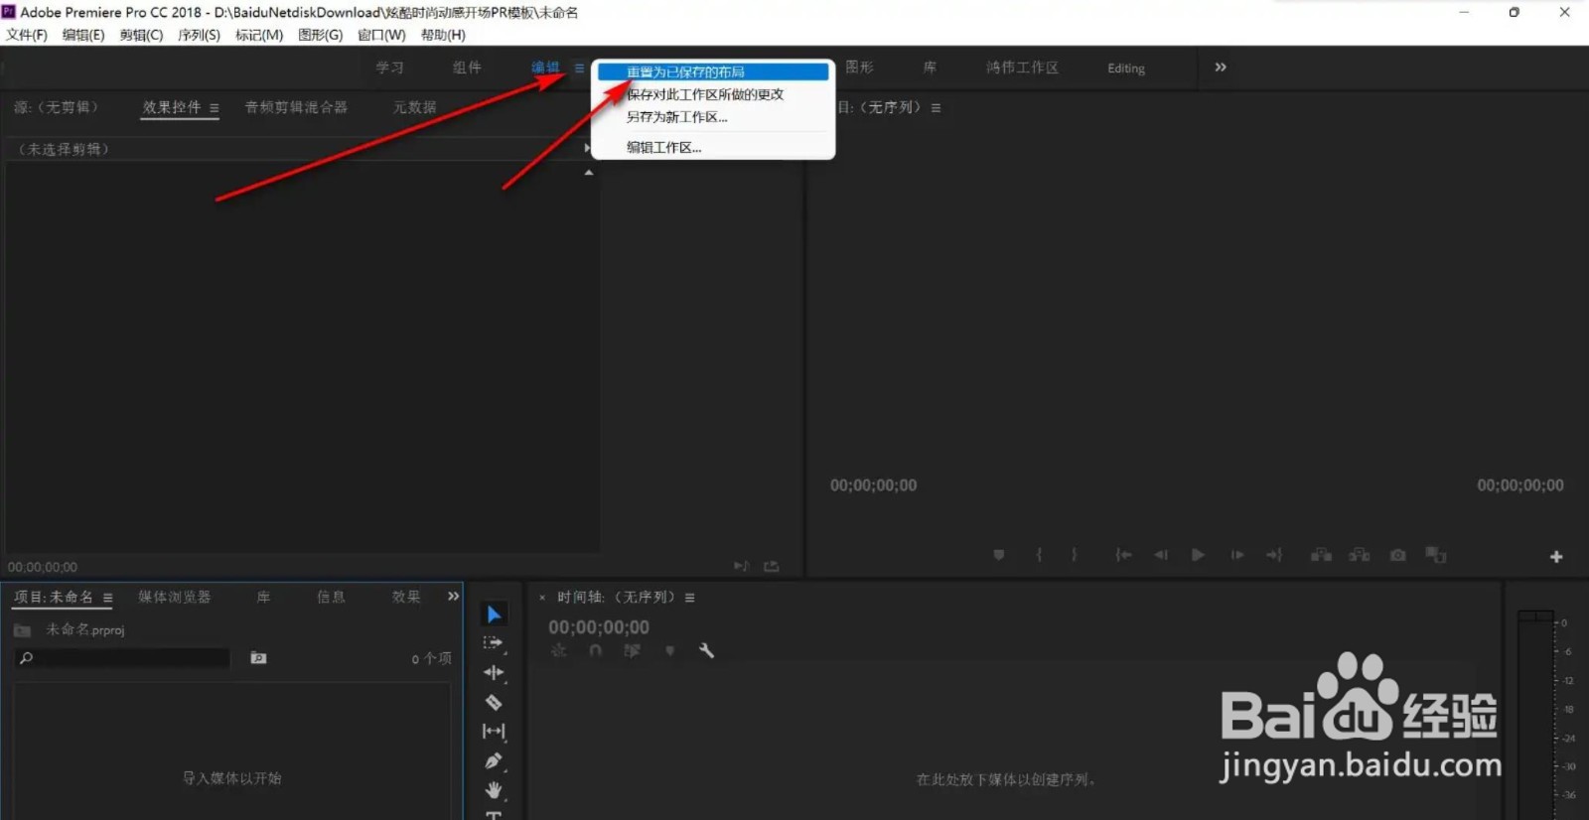Open the 效果控件 panel menu

tap(214, 108)
